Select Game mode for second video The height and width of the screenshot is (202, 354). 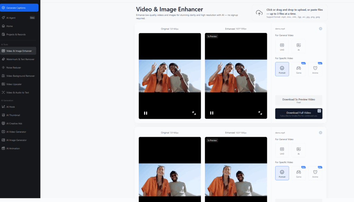coord(298,173)
